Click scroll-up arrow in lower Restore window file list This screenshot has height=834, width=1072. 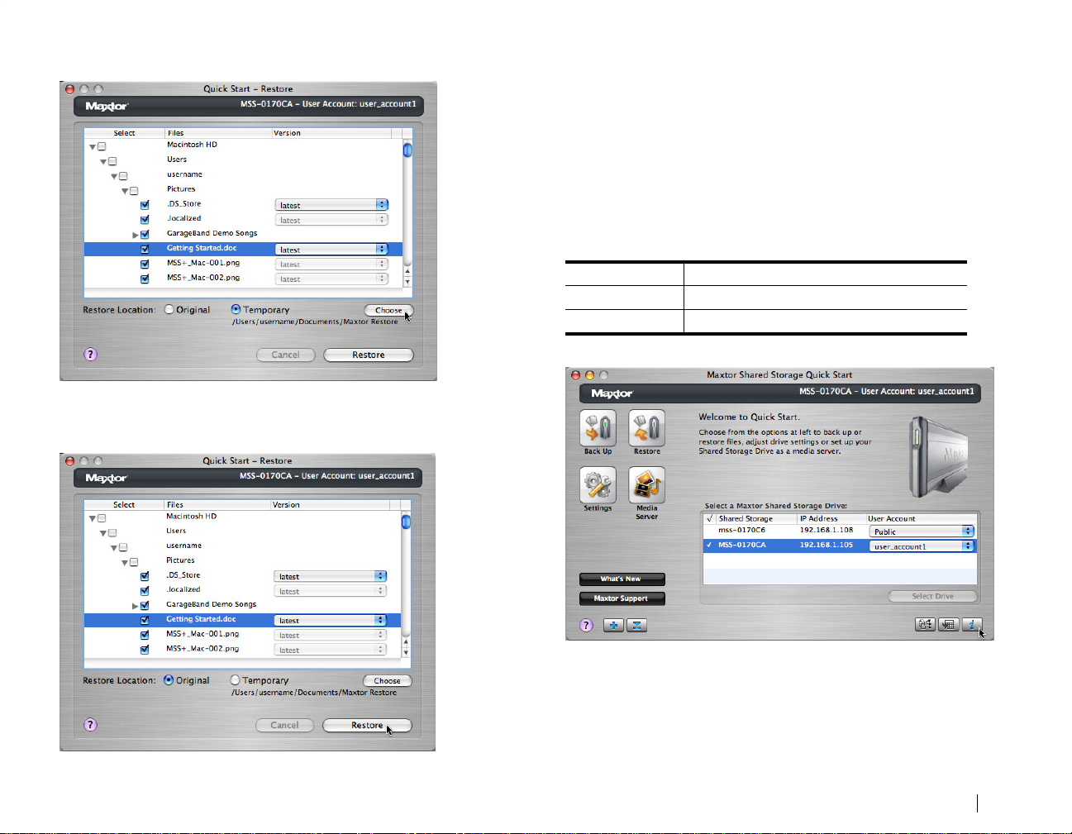406,641
